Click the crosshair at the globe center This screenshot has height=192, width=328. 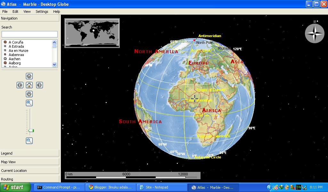[194, 99]
